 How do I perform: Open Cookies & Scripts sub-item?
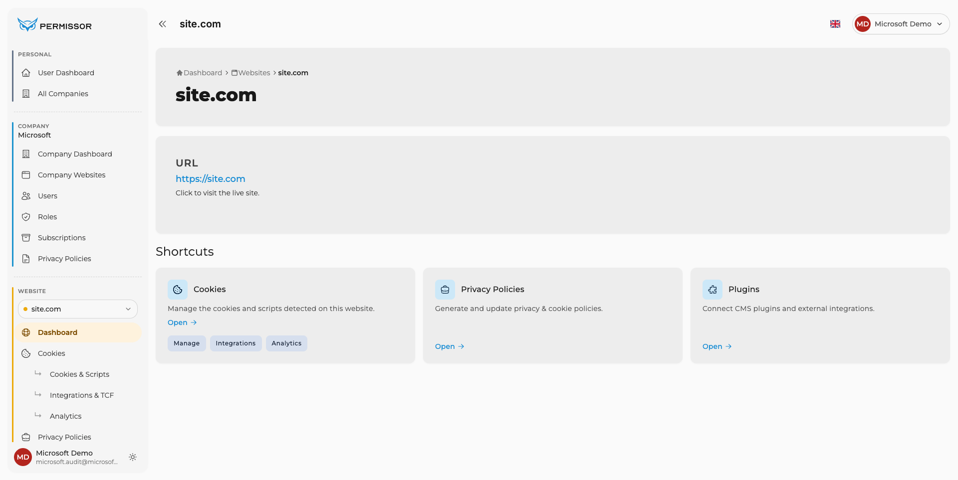tap(79, 374)
